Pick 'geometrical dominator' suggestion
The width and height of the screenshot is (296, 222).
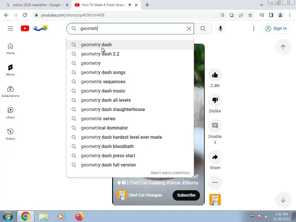pos(130,128)
